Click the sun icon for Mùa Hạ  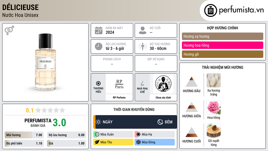(138, 134)
